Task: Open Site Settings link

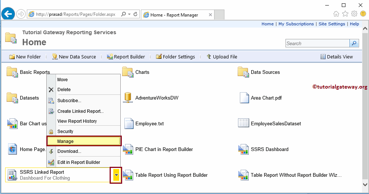Action: click(332, 24)
